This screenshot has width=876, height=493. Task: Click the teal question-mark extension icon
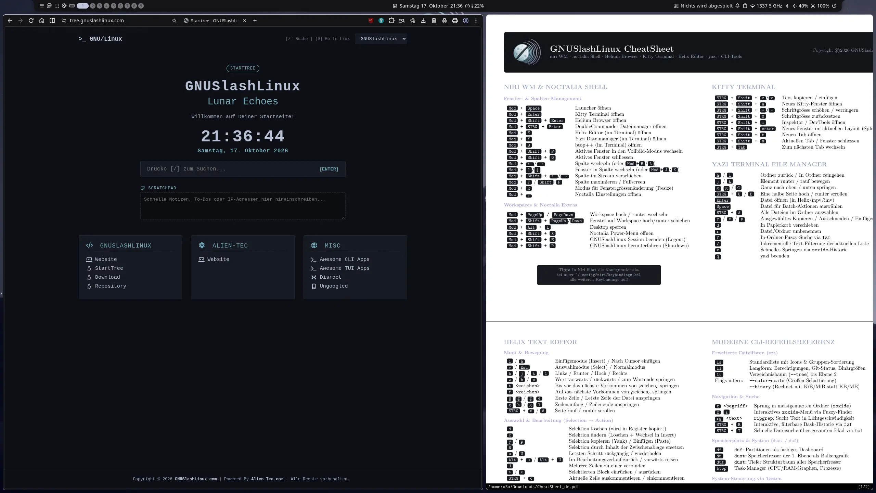381,21
